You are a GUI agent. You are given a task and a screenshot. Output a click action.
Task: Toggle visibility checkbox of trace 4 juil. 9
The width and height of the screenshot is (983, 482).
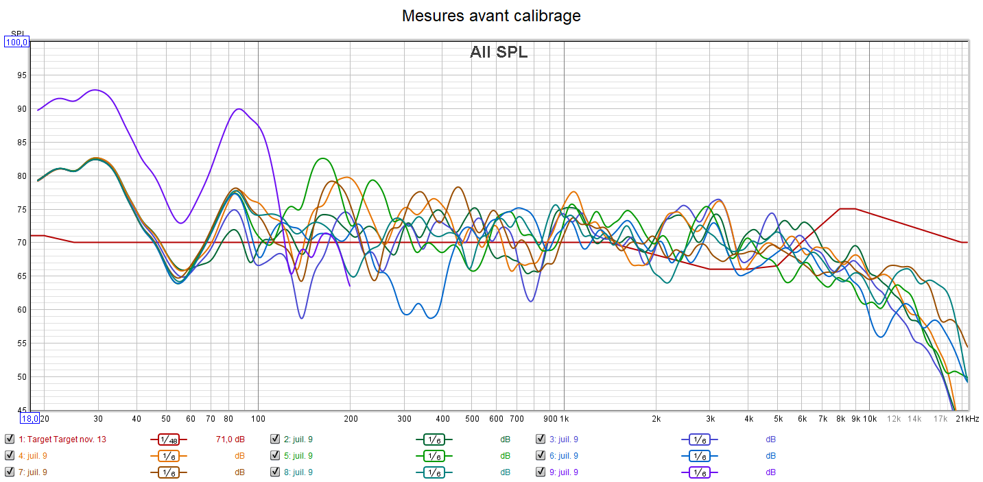[9, 456]
